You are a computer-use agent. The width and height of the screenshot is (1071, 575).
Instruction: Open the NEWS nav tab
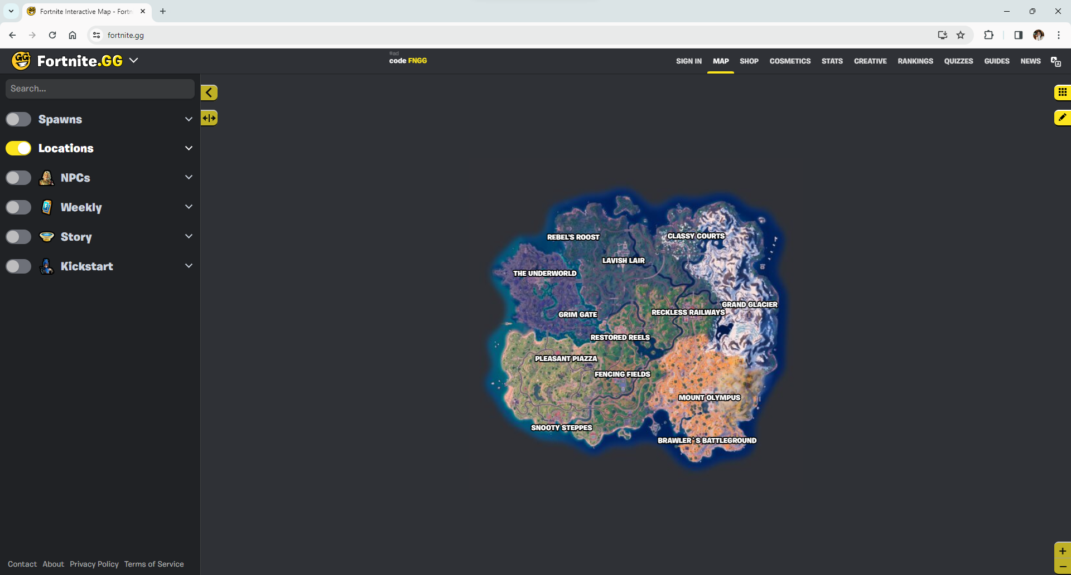coord(1031,61)
